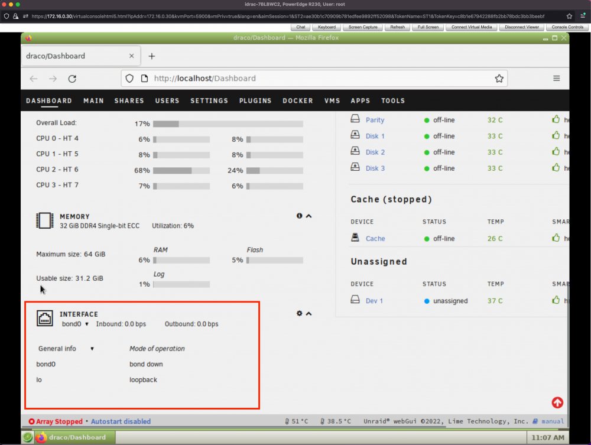The height and width of the screenshot is (445, 591).
Task: Click the iDRAC Full Screen button
Action: coord(428,27)
